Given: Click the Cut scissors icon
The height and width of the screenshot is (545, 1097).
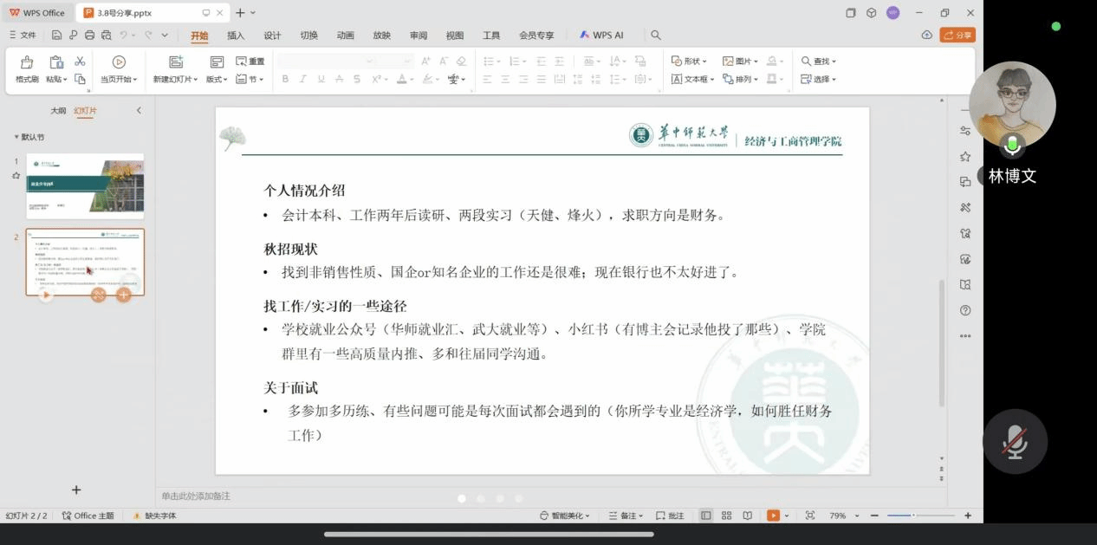Looking at the screenshot, I should pyautogui.click(x=80, y=62).
